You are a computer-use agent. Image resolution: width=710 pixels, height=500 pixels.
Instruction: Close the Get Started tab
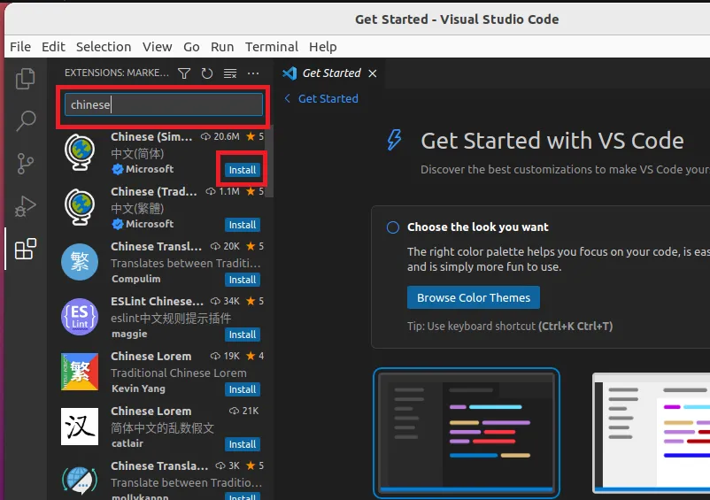pyautogui.click(x=372, y=73)
